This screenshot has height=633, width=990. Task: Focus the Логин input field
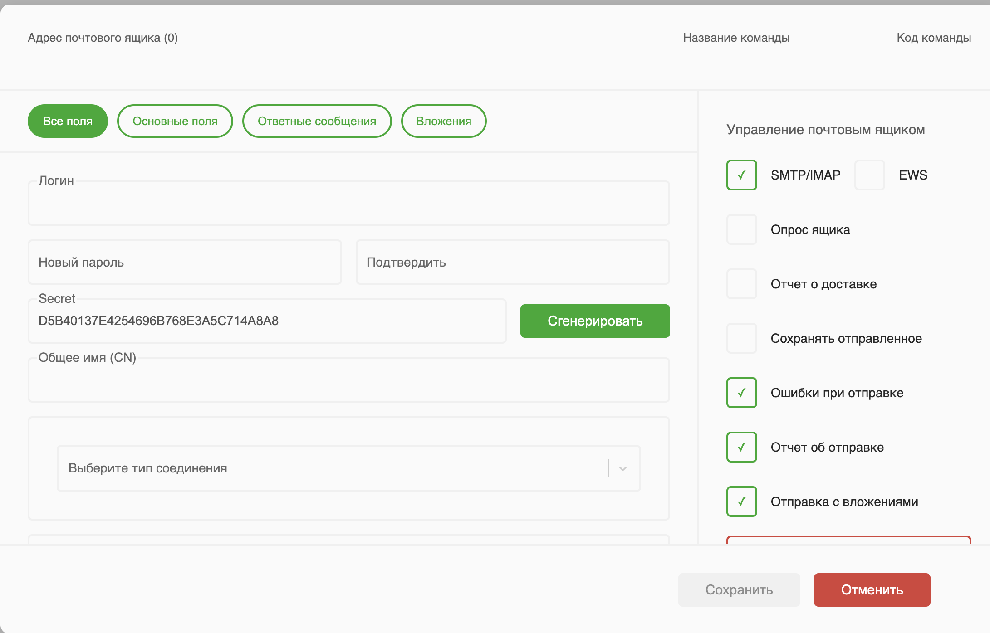click(348, 204)
